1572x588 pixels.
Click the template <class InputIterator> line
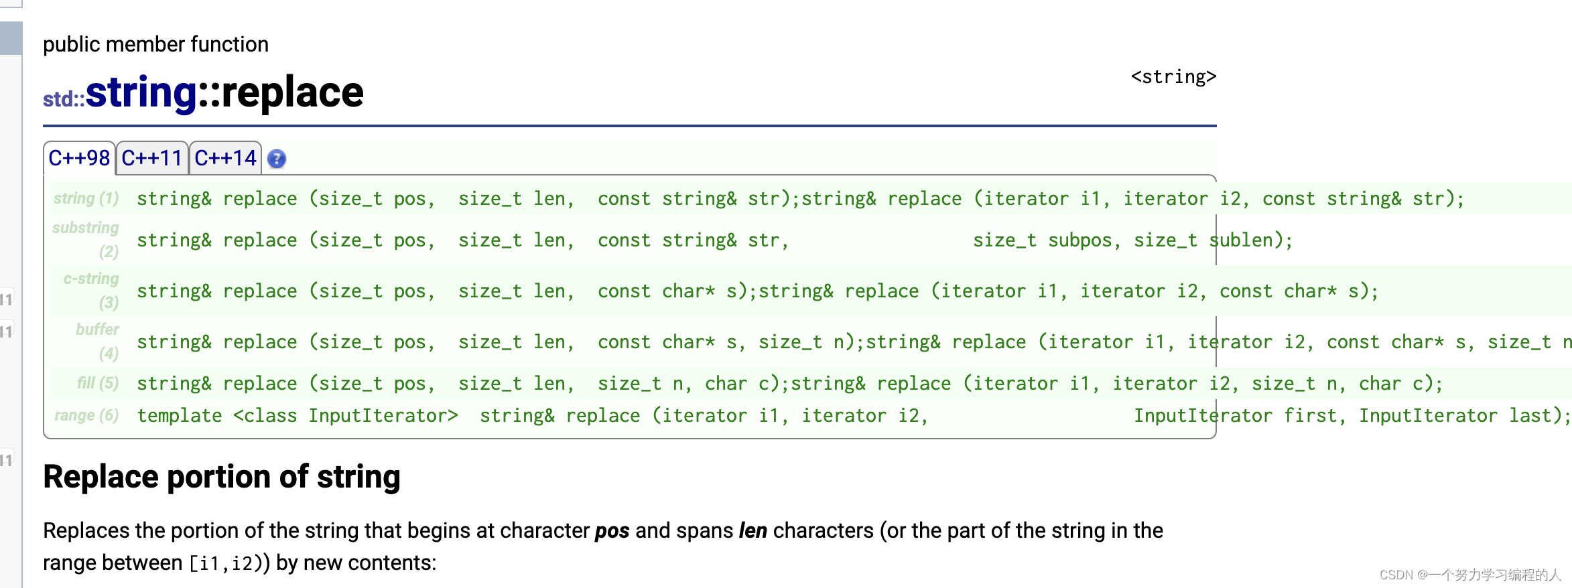click(x=854, y=416)
